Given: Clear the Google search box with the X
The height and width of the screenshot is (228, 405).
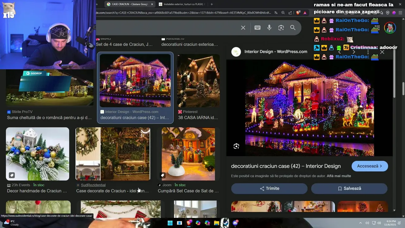Looking at the screenshot, I should click(243, 28).
